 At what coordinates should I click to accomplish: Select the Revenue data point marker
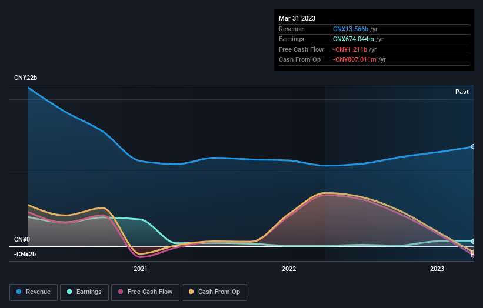[x=473, y=147]
